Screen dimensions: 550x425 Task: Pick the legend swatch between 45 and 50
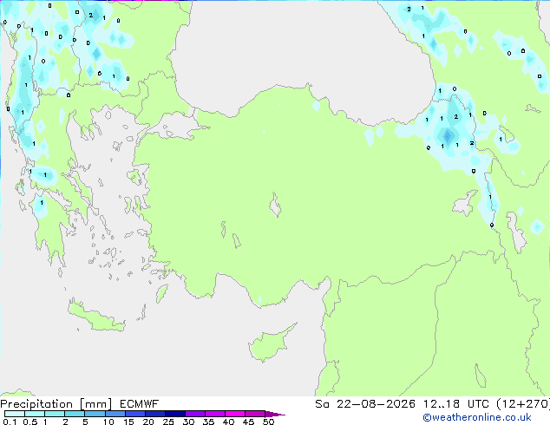pyautogui.click(x=255, y=414)
